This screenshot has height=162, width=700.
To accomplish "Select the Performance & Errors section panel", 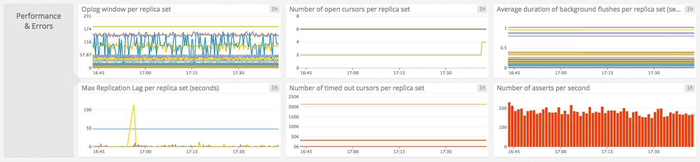I will (39, 80).
